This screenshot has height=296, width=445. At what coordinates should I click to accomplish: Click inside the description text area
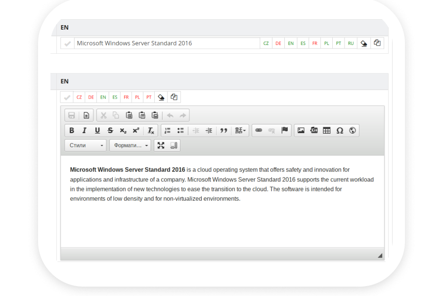click(222, 201)
